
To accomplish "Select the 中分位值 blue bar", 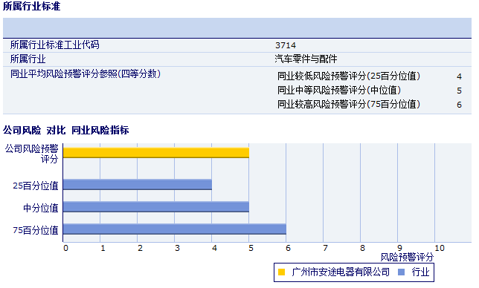I will pos(156,207).
